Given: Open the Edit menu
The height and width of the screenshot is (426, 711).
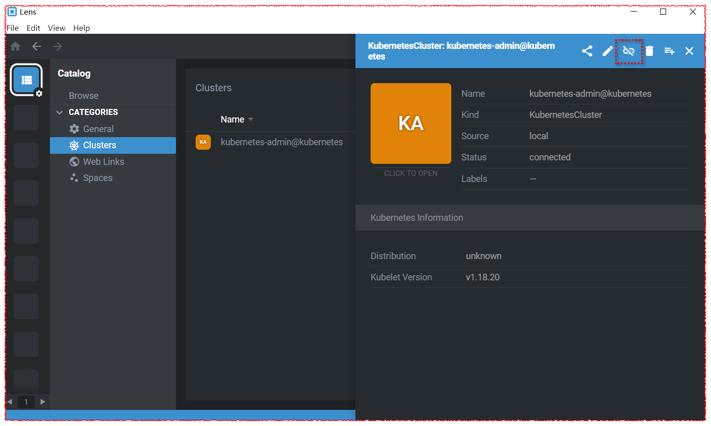Looking at the screenshot, I should (x=33, y=28).
